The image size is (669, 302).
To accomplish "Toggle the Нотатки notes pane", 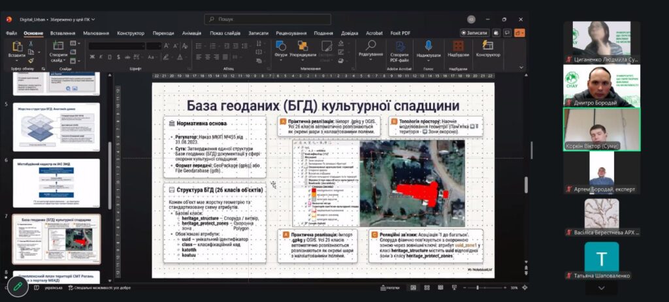I will [x=389, y=288].
